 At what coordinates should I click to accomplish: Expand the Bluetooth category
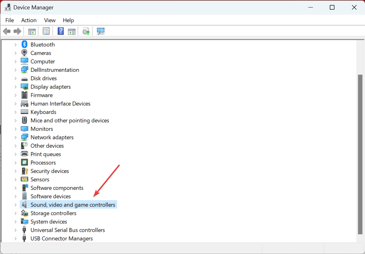[15, 45]
